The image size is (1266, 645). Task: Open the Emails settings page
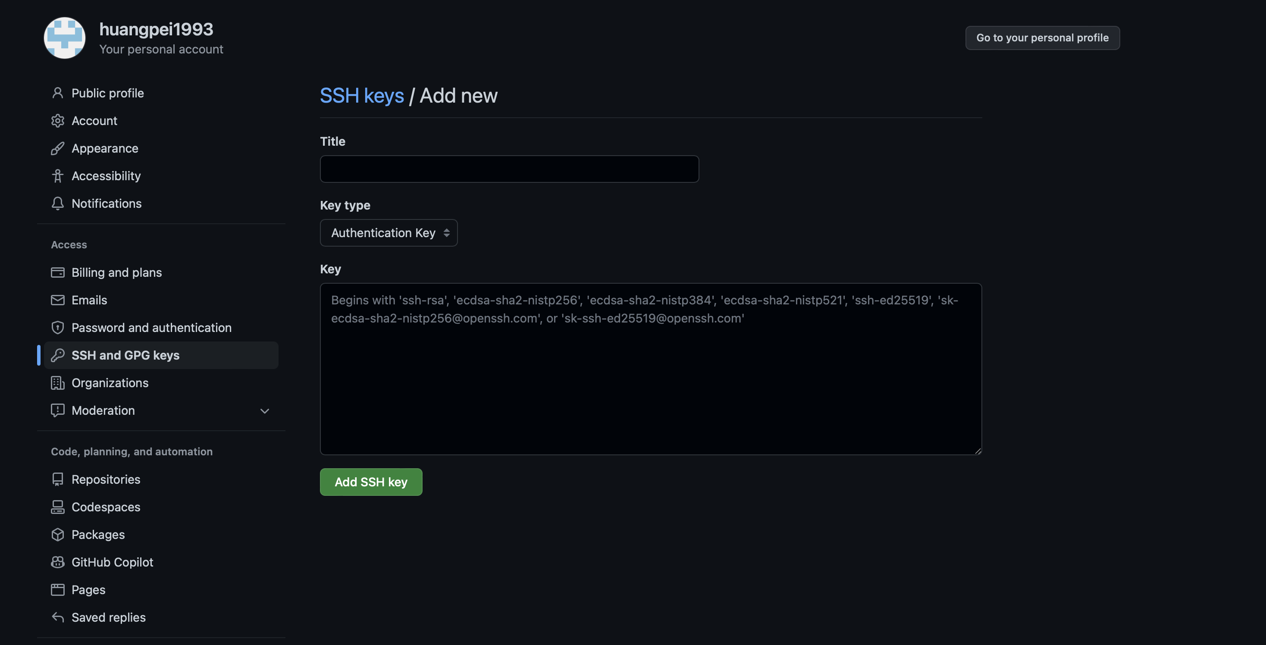coord(89,300)
